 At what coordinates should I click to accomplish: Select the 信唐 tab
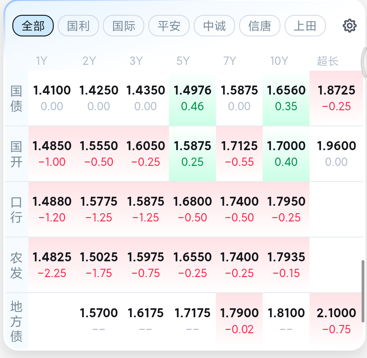[260, 26]
